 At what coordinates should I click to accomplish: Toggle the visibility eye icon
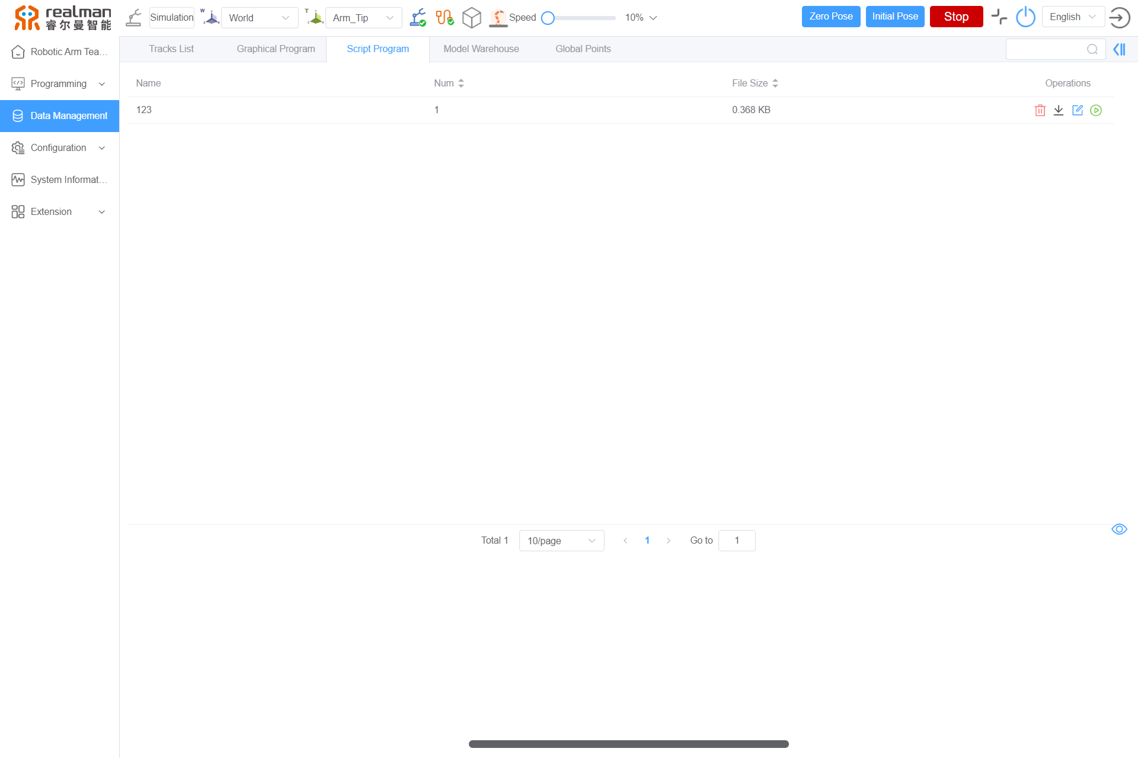click(x=1120, y=529)
